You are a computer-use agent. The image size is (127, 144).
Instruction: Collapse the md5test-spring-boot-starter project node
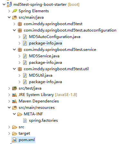(4, 5)
